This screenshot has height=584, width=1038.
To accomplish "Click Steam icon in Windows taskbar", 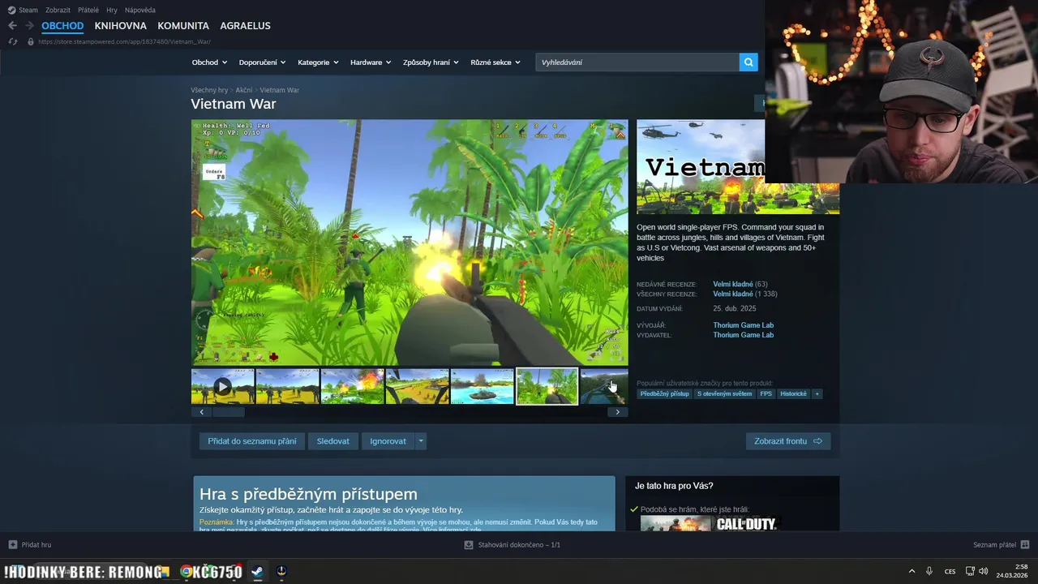I will pyautogui.click(x=256, y=571).
